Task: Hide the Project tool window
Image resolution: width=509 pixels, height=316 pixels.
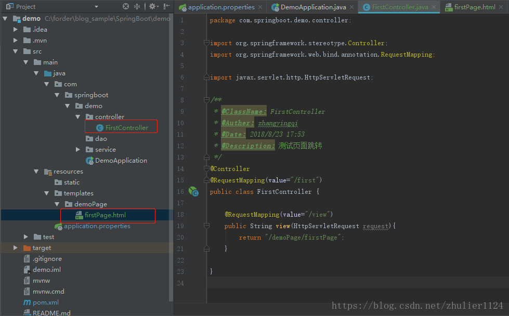Action: (x=166, y=7)
